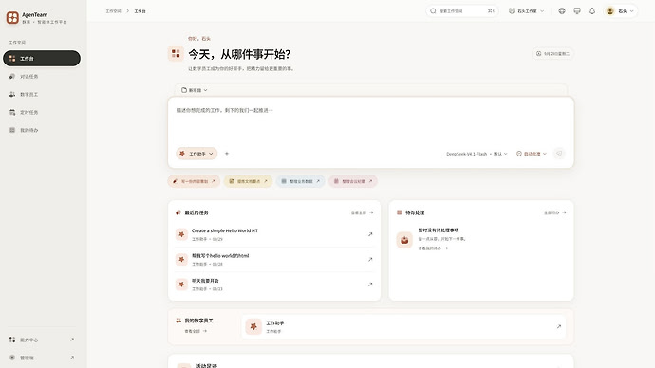Image resolution: width=655 pixels, height=368 pixels.
Task: Open the 工作助手 assistant selector
Action: point(196,154)
